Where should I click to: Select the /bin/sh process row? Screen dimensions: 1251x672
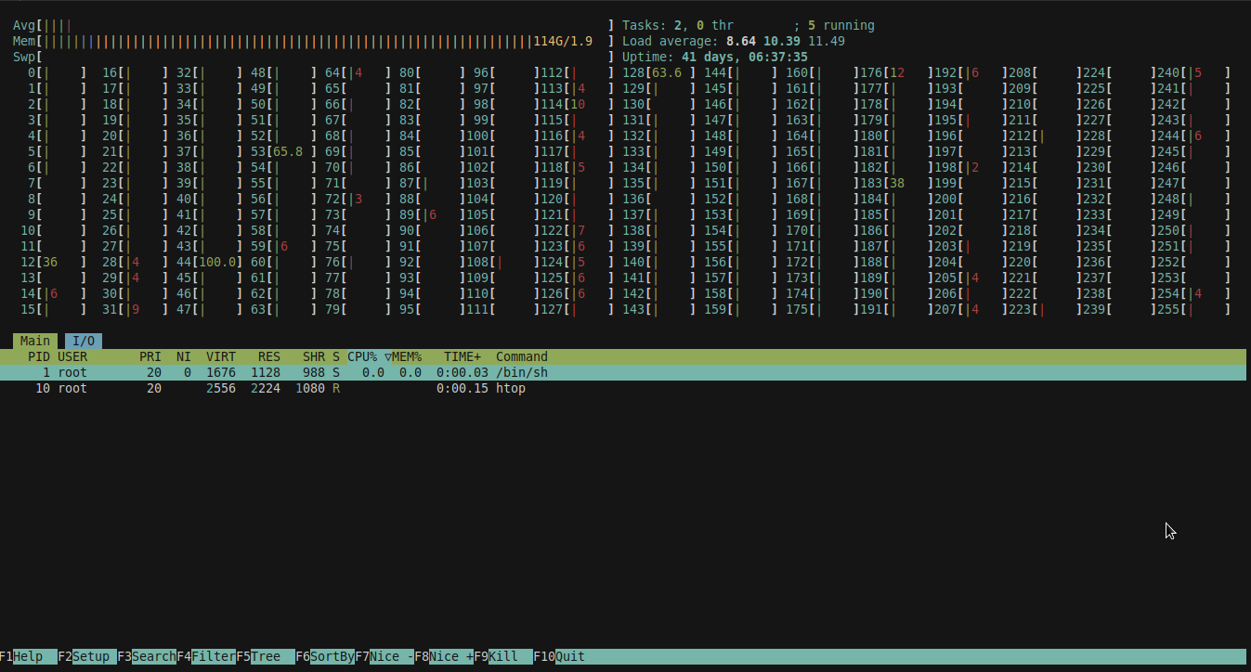279,372
